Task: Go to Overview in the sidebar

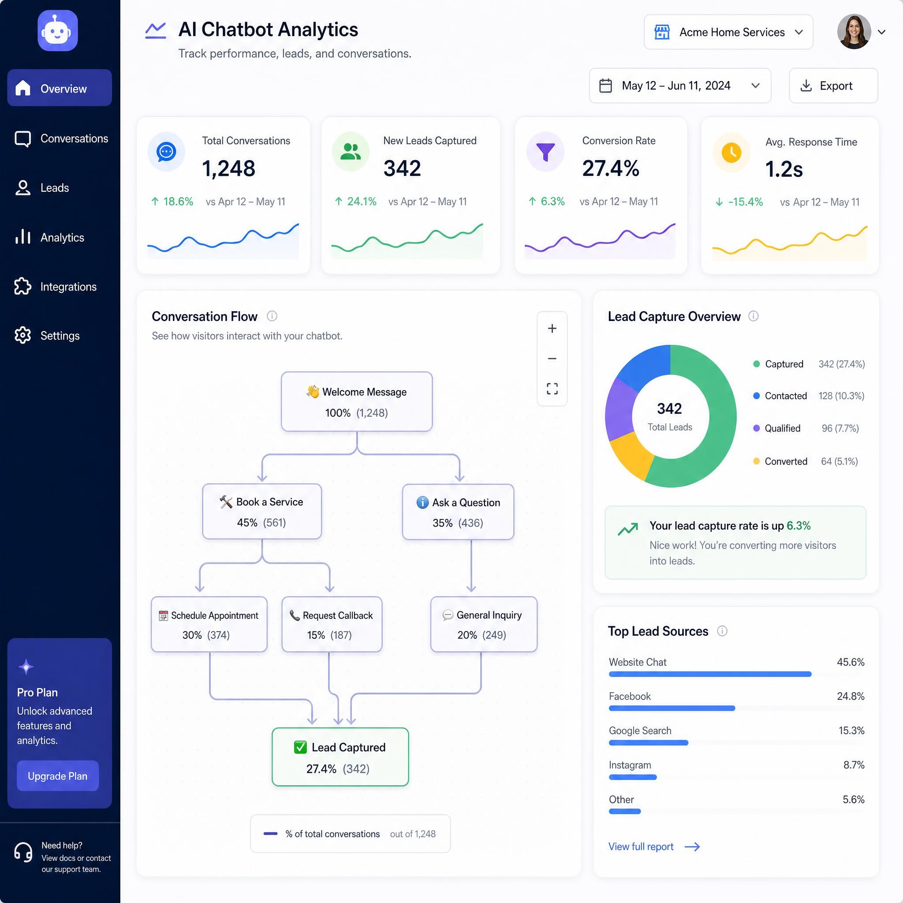Action: [60, 88]
